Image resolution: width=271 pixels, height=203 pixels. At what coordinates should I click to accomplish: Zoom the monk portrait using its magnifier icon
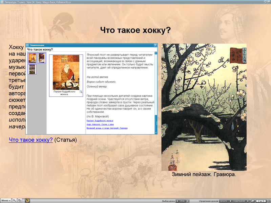(81, 92)
